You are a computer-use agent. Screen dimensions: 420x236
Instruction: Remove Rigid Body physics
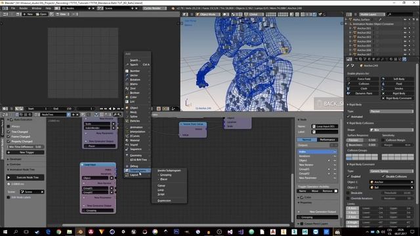pyautogui.click(x=398, y=93)
